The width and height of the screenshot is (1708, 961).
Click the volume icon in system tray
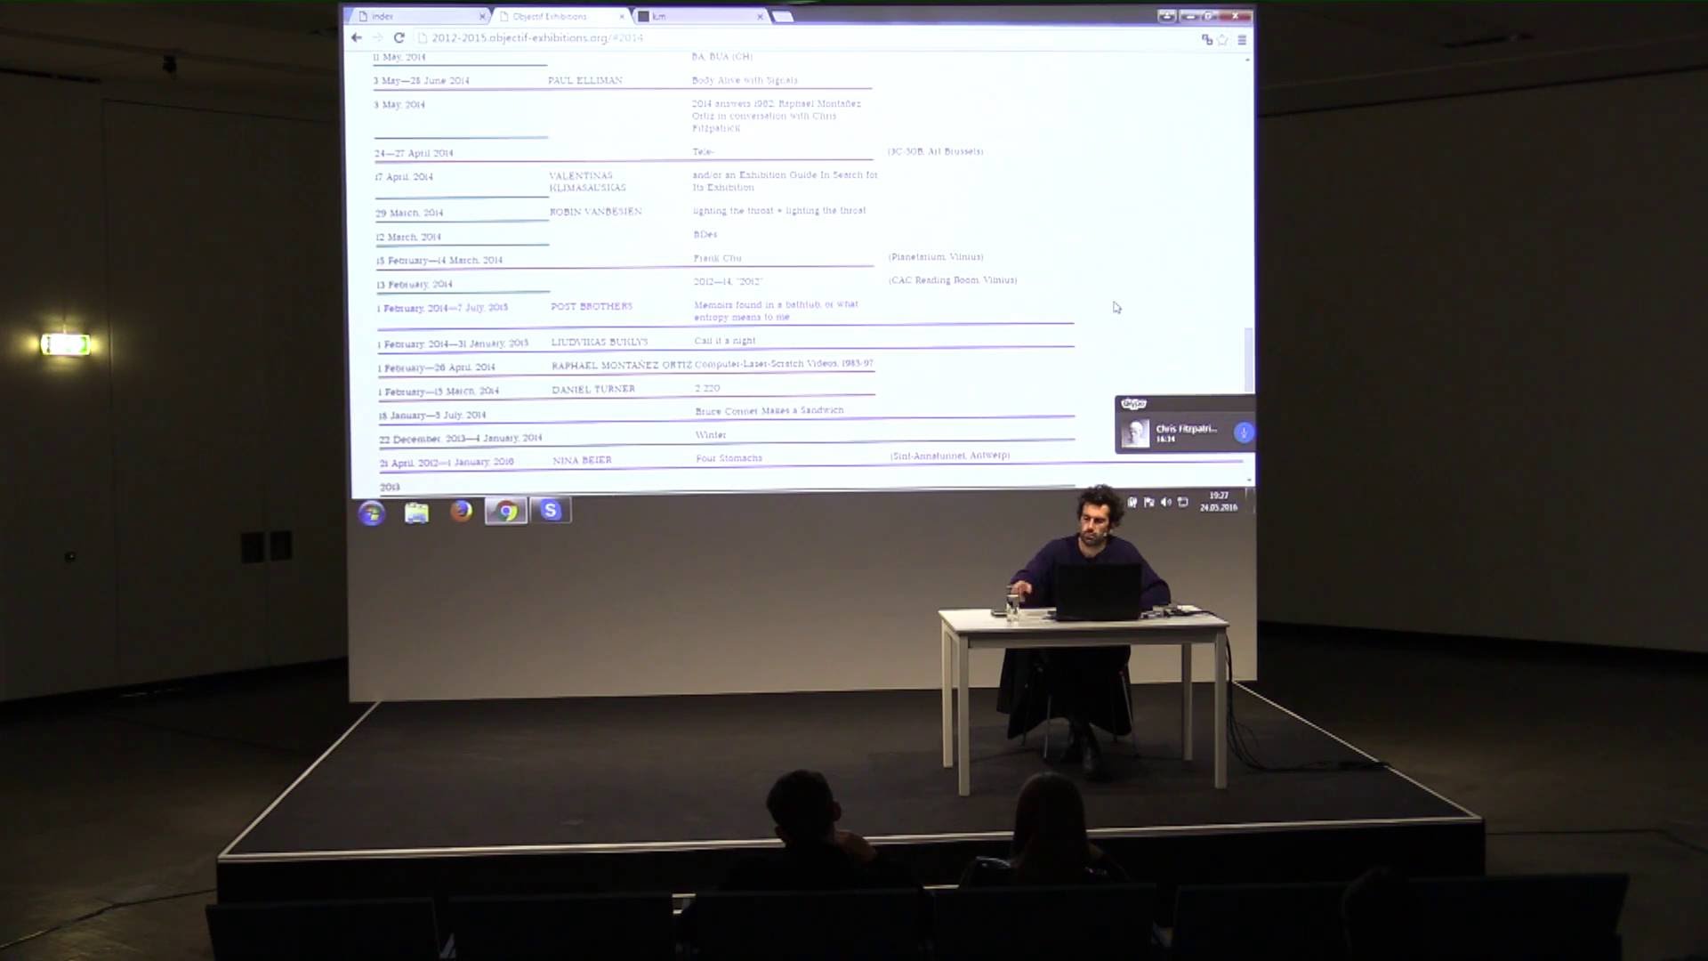(x=1165, y=502)
